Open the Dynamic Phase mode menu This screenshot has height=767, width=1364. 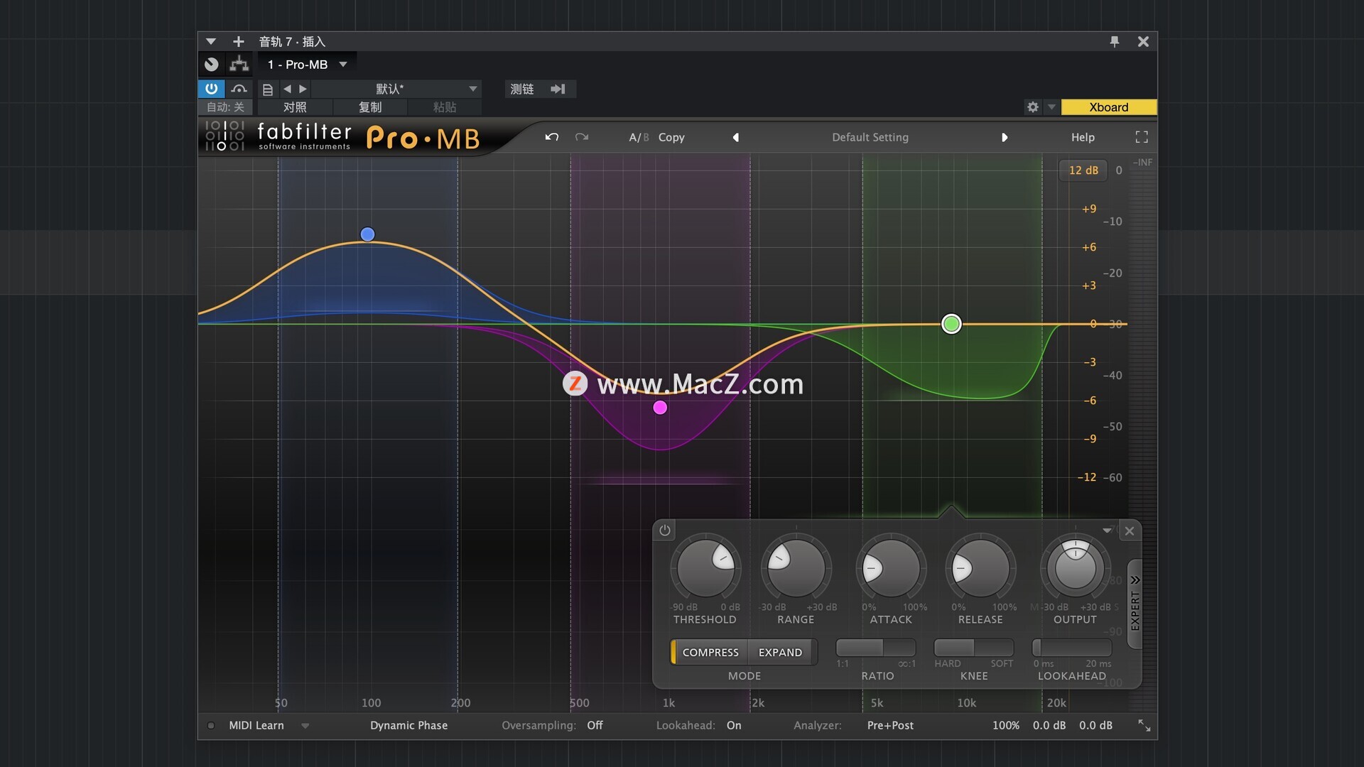coord(408,725)
